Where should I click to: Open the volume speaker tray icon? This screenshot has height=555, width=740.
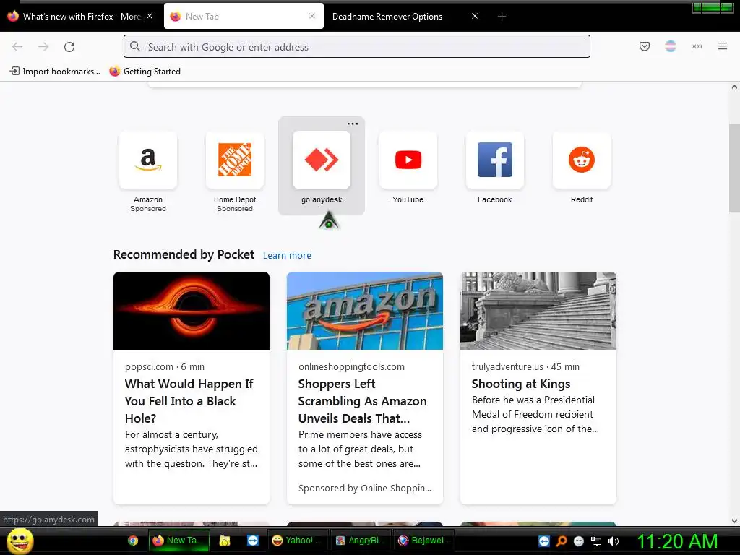[x=614, y=541]
